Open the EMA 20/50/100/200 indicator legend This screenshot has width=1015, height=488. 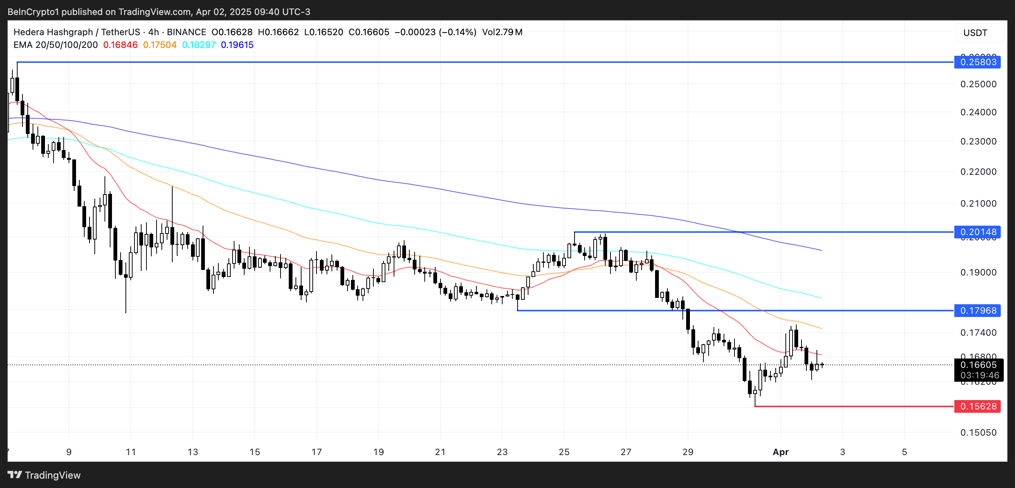[55, 45]
